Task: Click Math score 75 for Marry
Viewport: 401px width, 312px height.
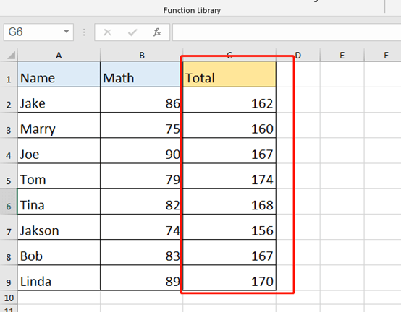Action: point(142,125)
